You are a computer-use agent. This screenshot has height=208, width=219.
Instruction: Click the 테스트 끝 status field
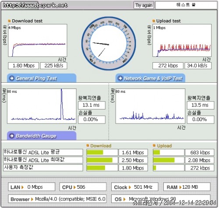pos(186,5)
